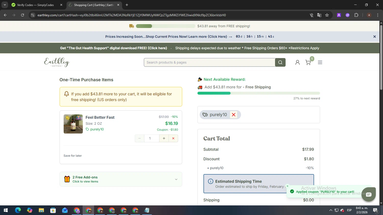Open tab search dropdown arrow
The image size is (383, 215).
(x=5, y=5)
